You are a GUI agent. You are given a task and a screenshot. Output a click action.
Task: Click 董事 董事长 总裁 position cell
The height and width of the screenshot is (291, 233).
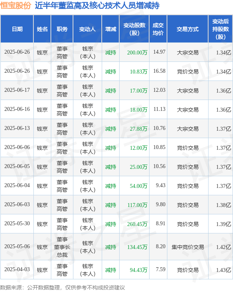pos(62,247)
